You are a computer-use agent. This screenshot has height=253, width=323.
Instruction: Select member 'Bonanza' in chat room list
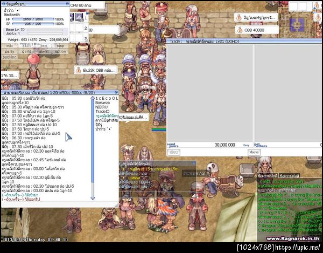click(x=103, y=103)
